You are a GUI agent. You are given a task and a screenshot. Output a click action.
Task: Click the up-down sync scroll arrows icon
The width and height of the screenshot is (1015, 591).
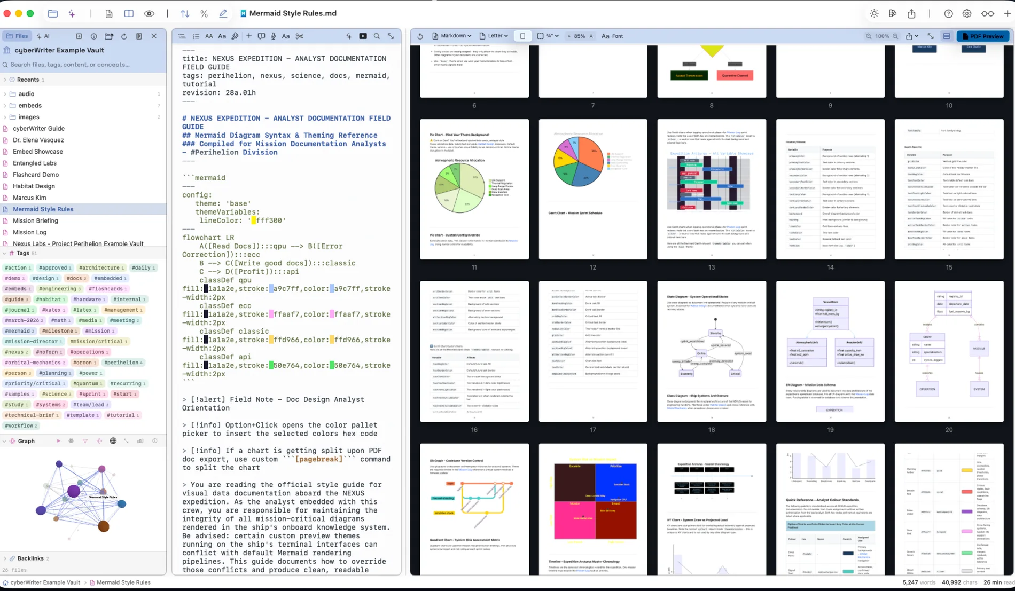tap(185, 13)
